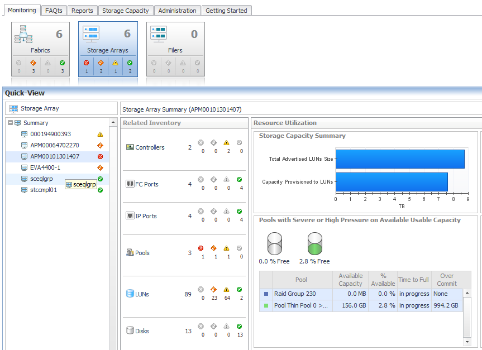
Task: Open the Administration tab
Action: pos(177,11)
